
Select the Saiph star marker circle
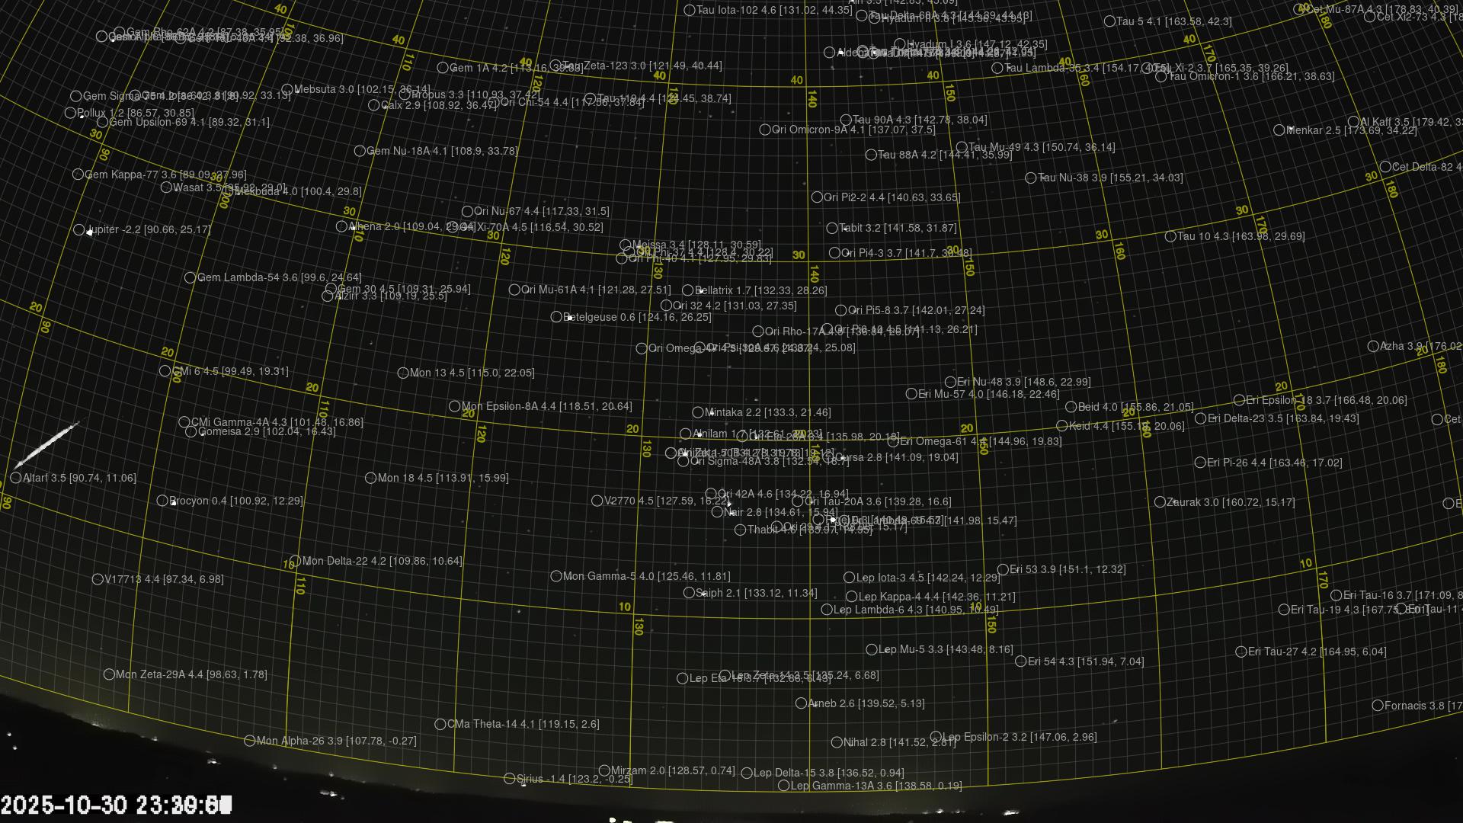689,593
